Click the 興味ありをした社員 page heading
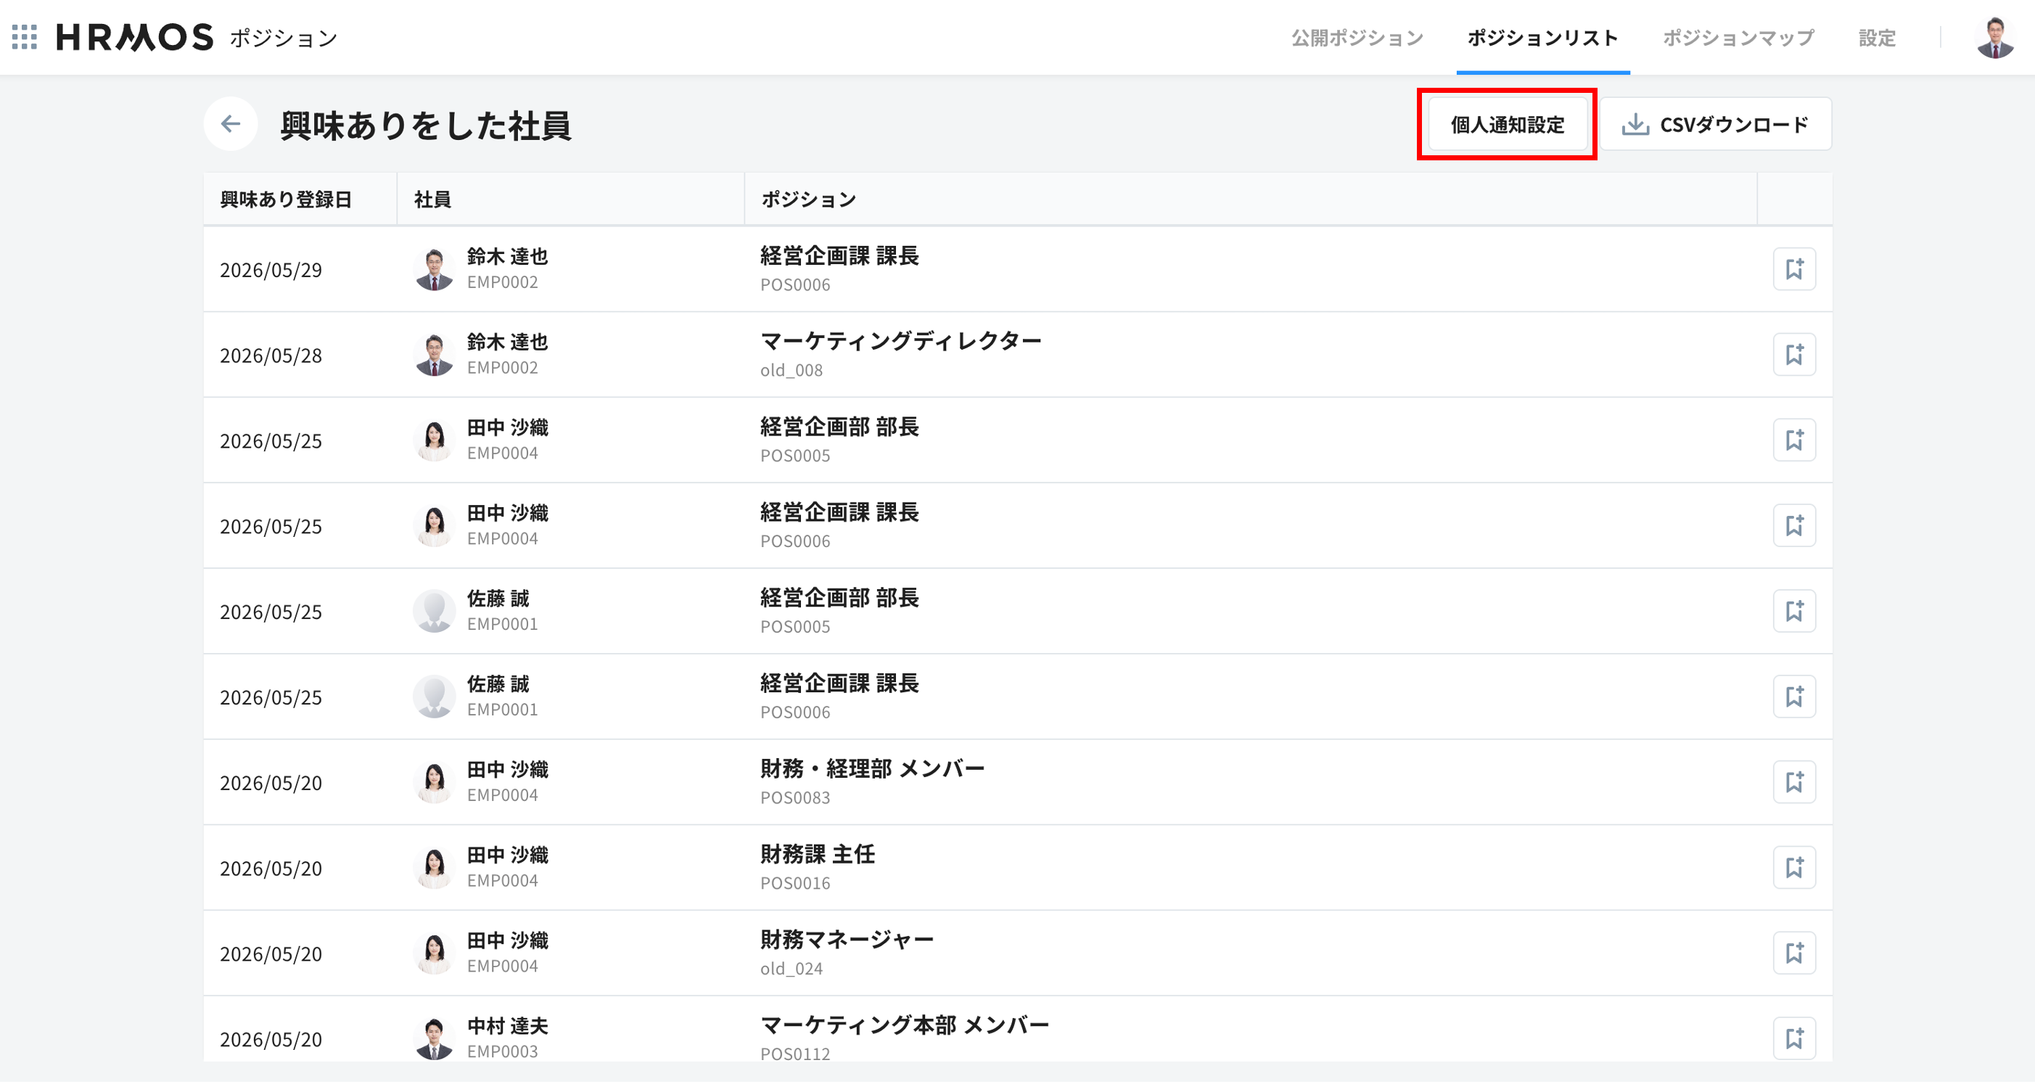Viewport: 2035px width, 1084px height. point(425,125)
